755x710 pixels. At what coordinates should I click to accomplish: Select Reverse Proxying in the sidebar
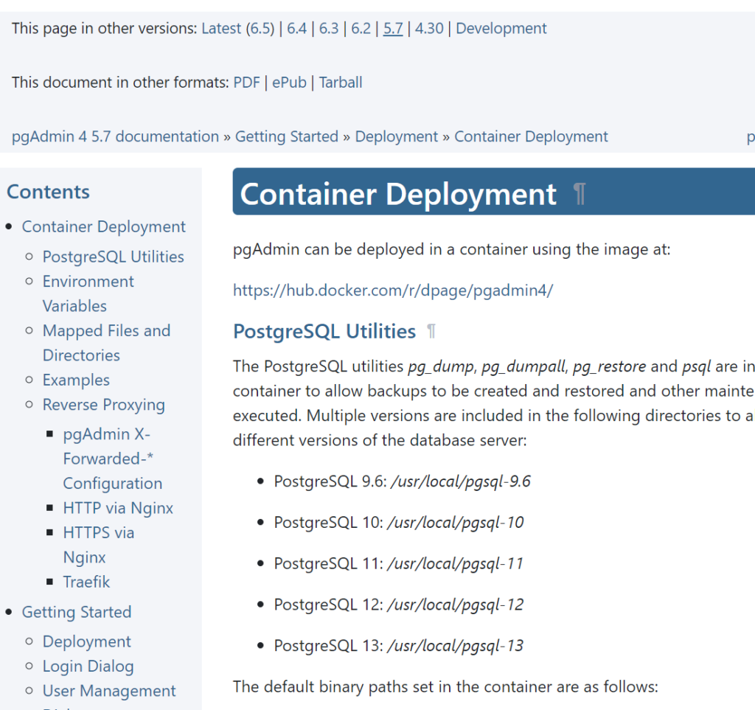(x=103, y=406)
